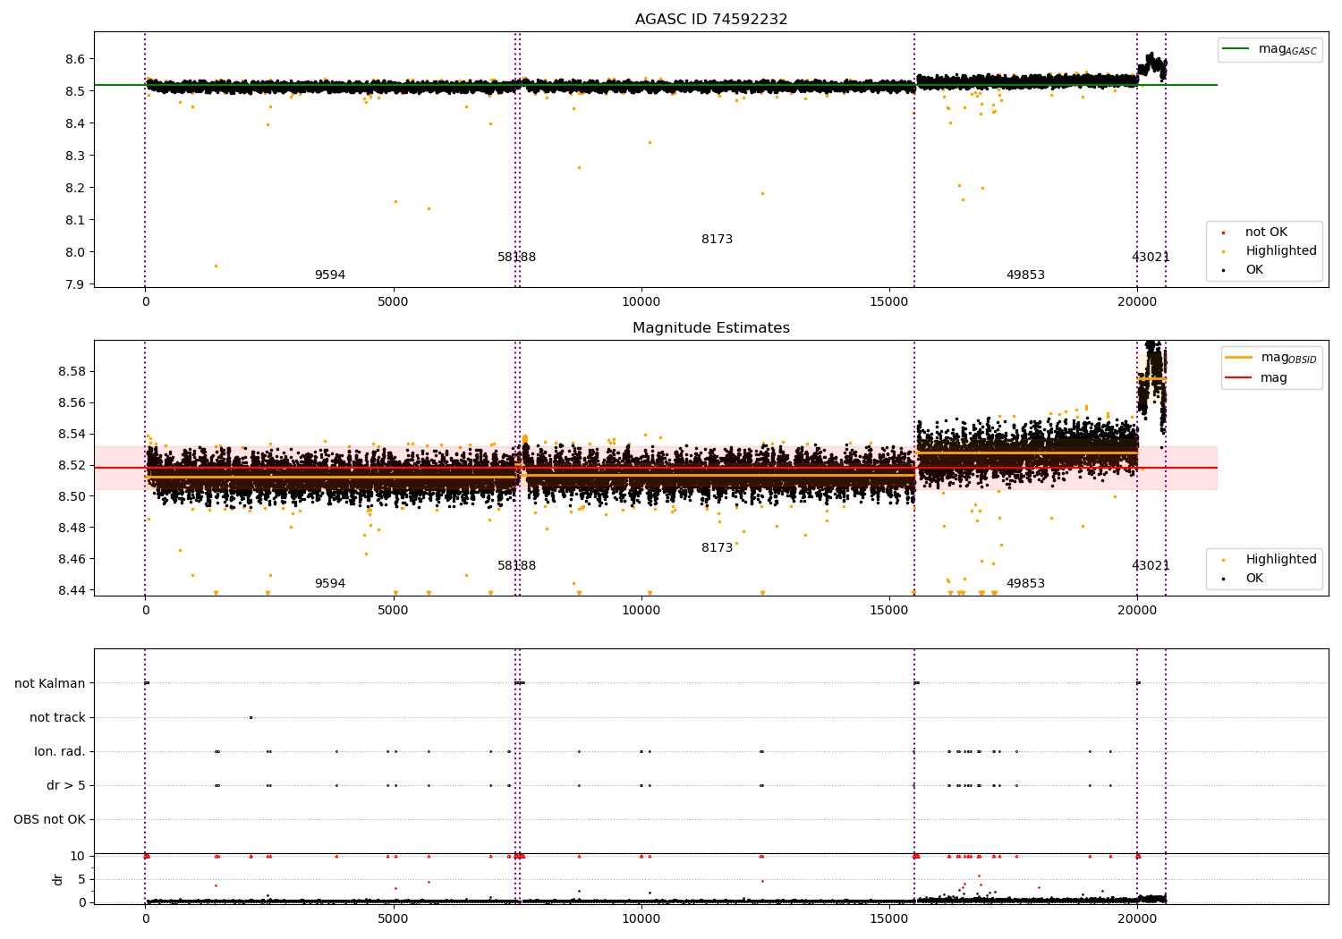Click the dr axis tick labeled 10

point(78,857)
